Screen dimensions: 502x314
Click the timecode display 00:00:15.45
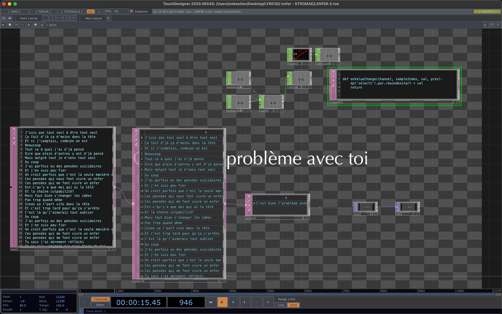(139, 302)
